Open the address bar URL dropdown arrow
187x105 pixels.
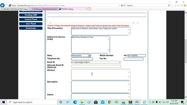(120, 6)
